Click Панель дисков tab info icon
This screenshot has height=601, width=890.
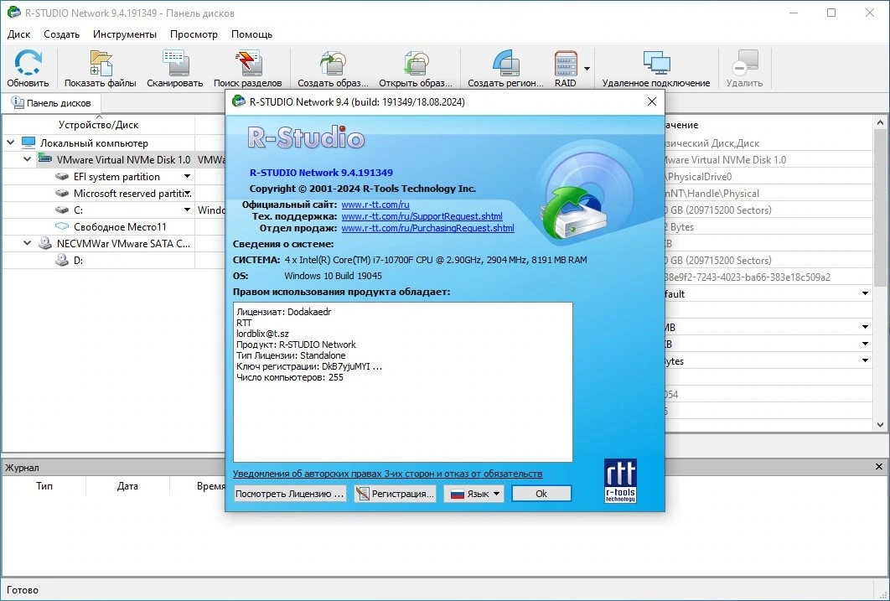pos(18,102)
